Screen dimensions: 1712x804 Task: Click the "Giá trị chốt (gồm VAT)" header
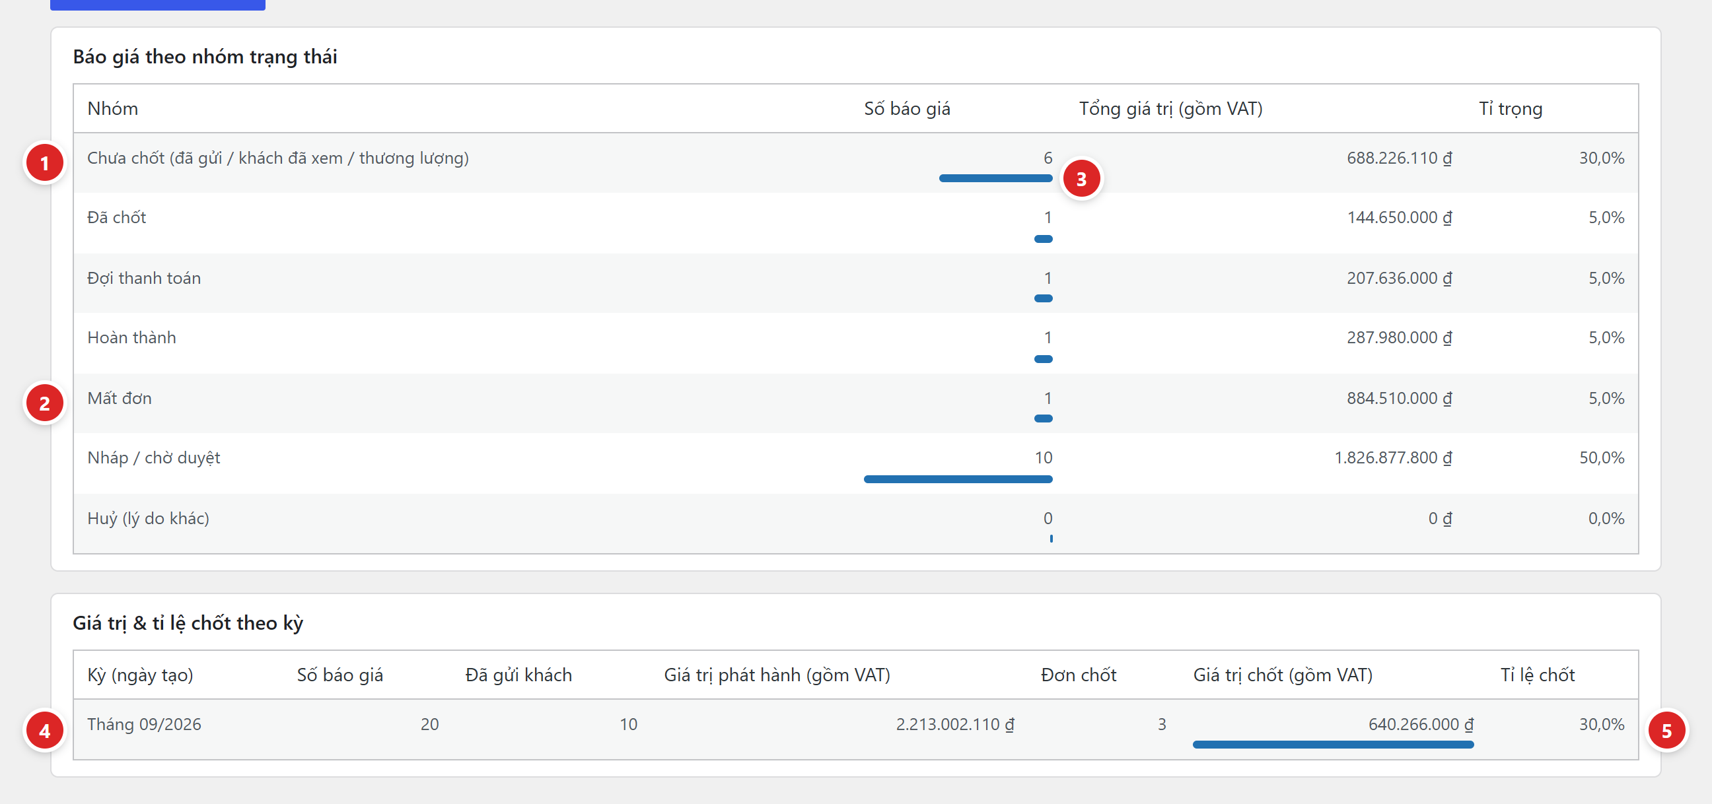coord(1283,675)
